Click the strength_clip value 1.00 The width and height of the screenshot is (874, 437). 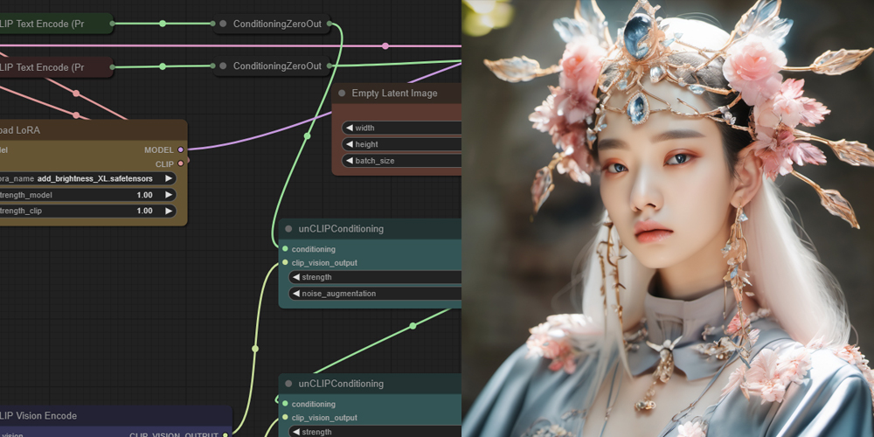coord(144,211)
